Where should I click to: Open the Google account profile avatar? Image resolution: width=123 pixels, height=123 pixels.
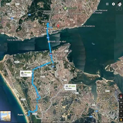pos(119,4)
